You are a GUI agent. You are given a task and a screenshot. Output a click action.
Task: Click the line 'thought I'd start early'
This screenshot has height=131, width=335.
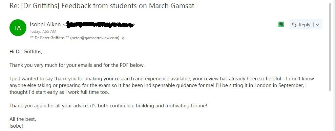pos(59,93)
